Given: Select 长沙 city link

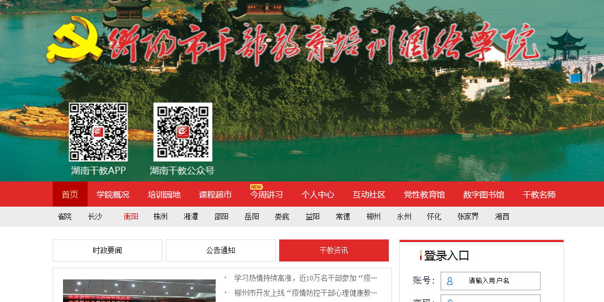Looking at the screenshot, I should tap(95, 216).
